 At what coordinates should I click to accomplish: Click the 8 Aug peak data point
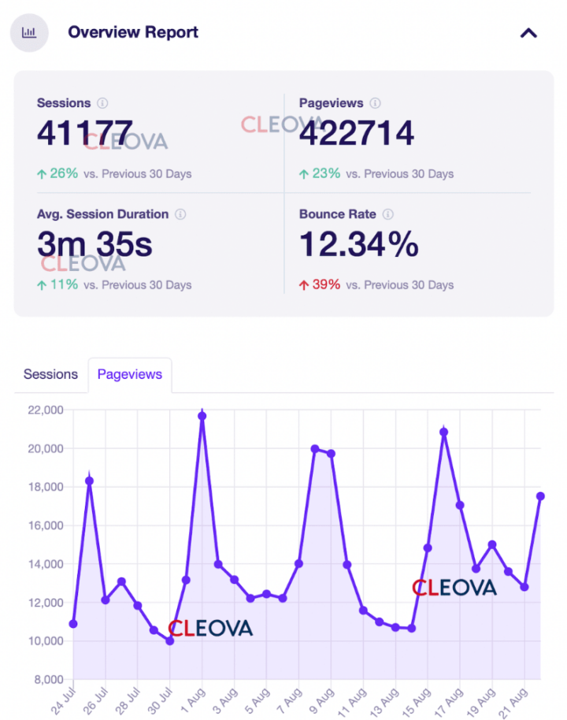pos(315,449)
